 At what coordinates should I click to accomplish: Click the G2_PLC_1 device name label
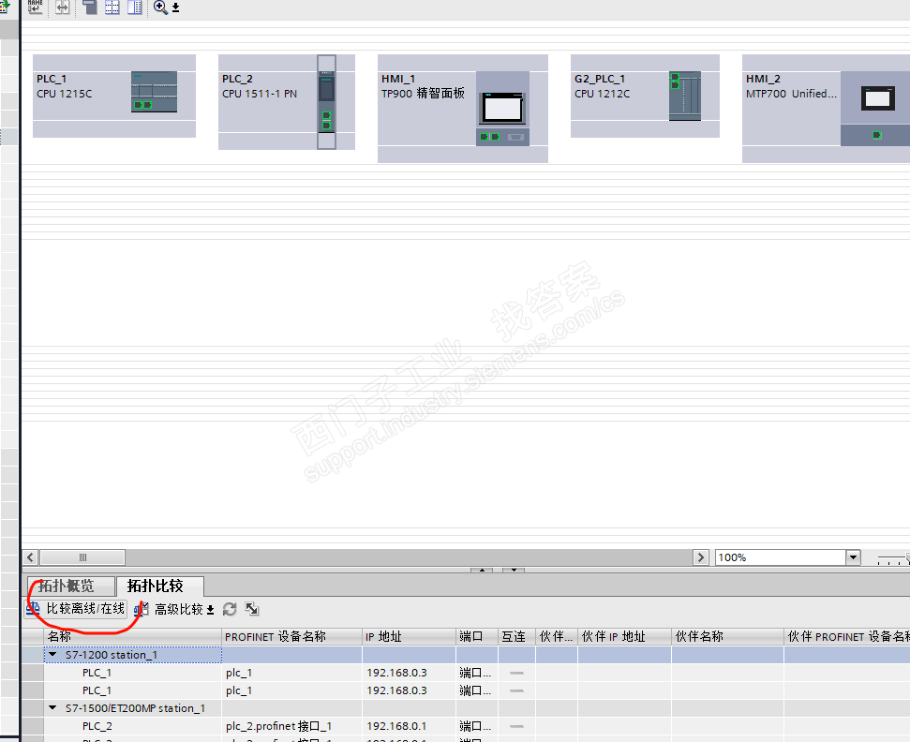point(600,79)
